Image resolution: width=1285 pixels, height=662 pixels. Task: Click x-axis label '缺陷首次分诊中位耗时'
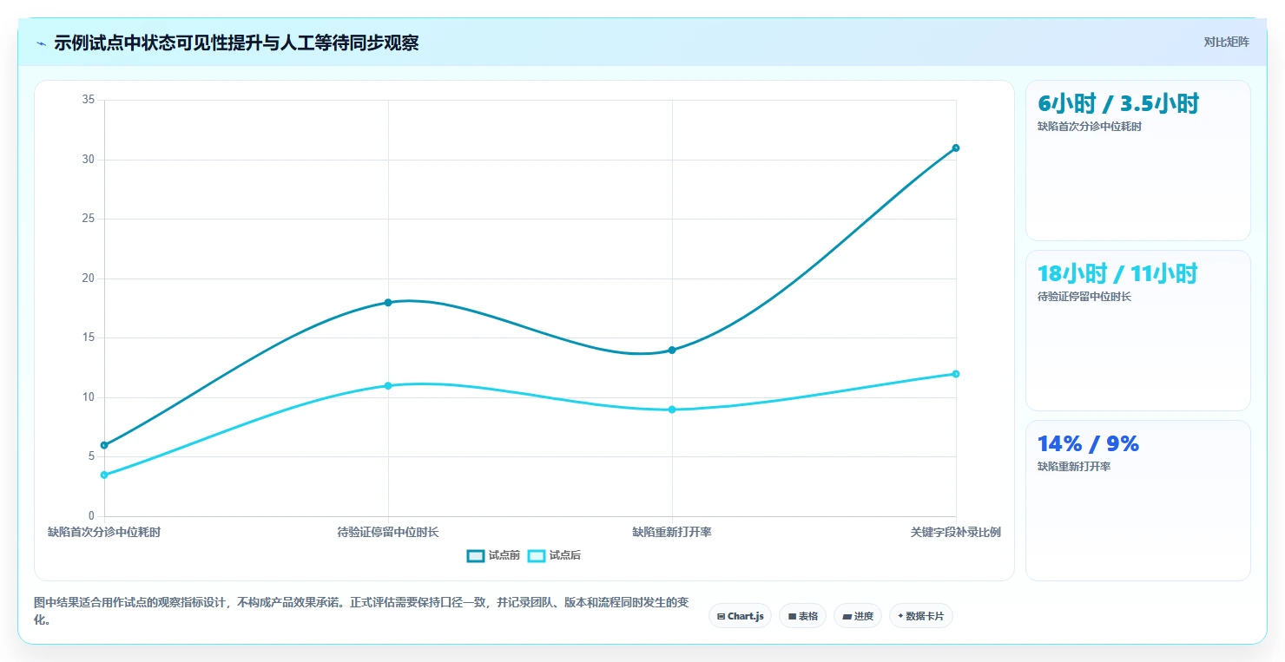[x=104, y=532]
